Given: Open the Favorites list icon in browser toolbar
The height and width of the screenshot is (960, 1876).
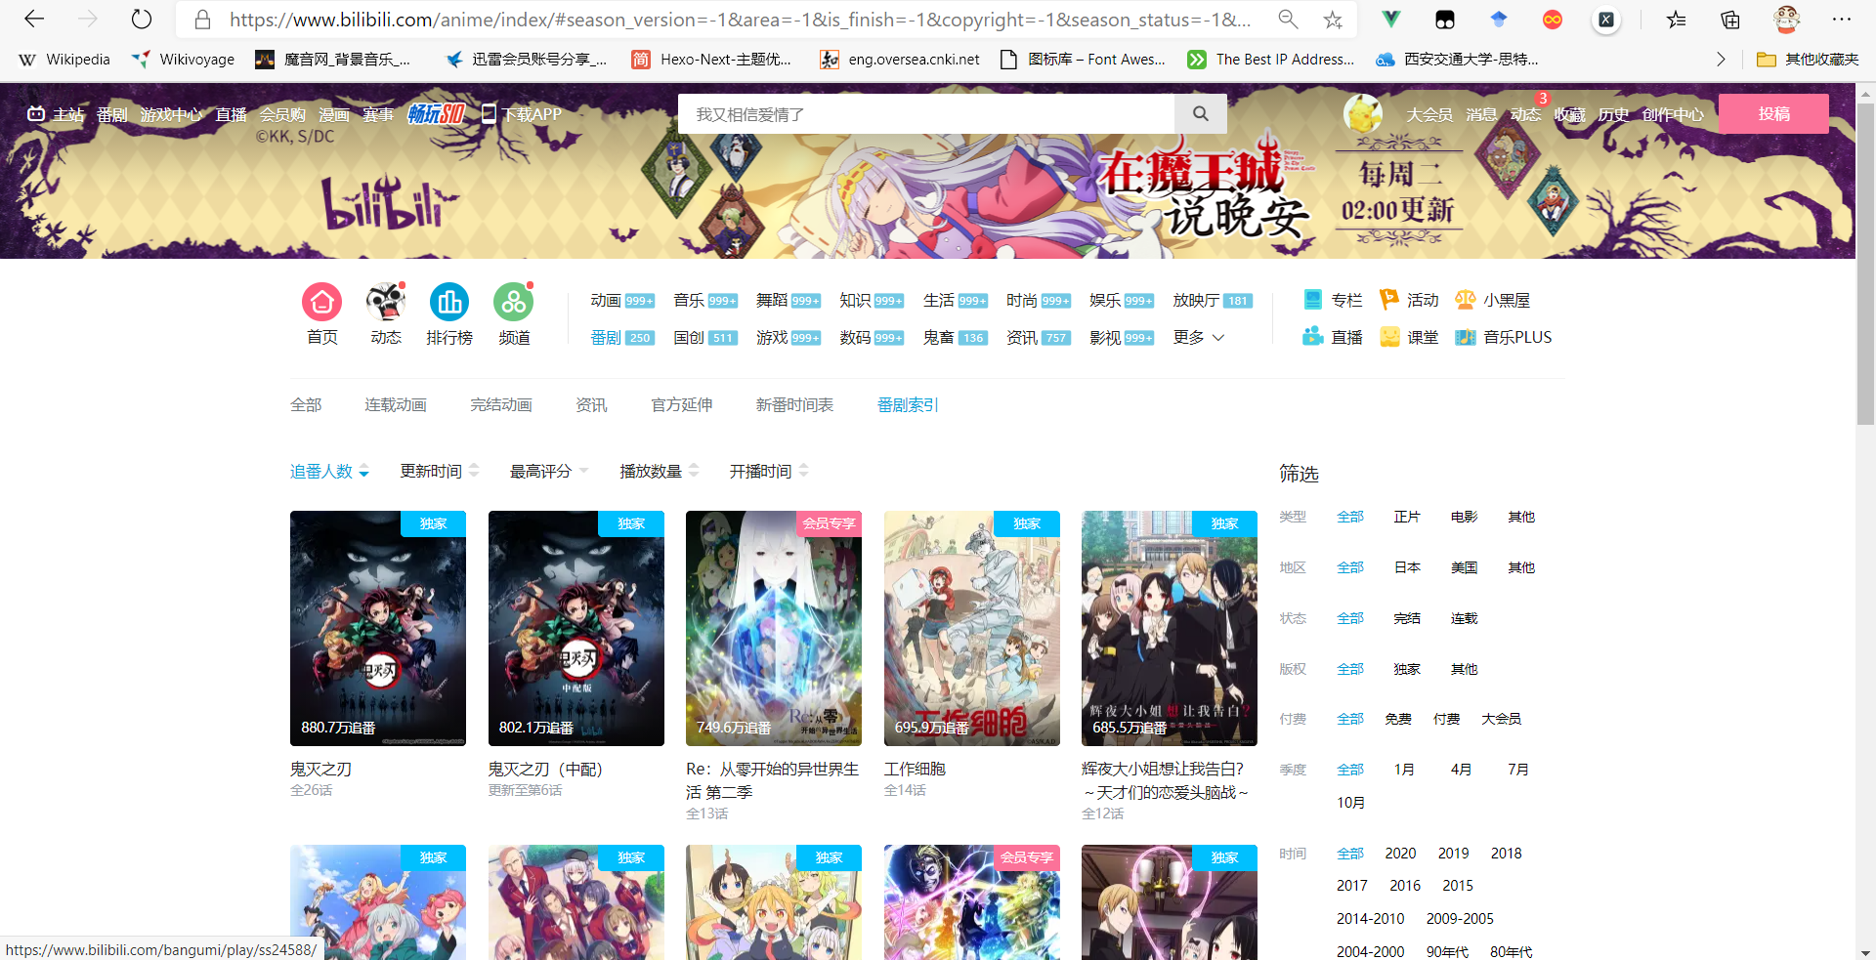Looking at the screenshot, I should [x=1677, y=19].
